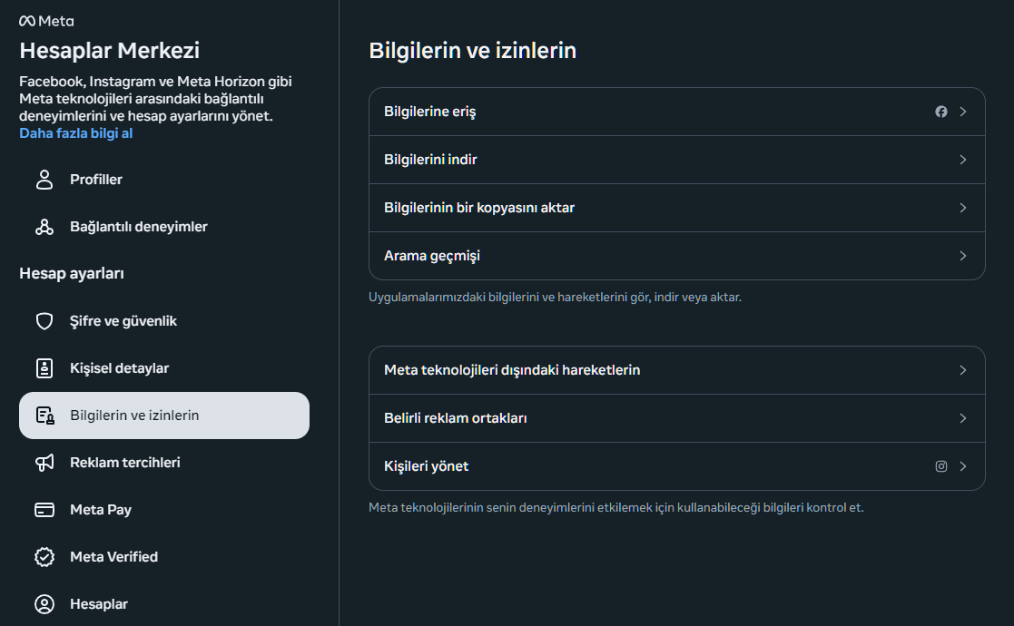Switch to the Hesaplar section

99,603
